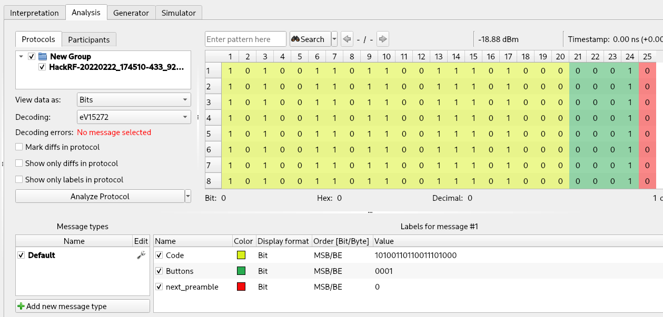Open the Decoding eV15272 dropdown
663x317 pixels.
pyautogui.click(x=134, y=117)
